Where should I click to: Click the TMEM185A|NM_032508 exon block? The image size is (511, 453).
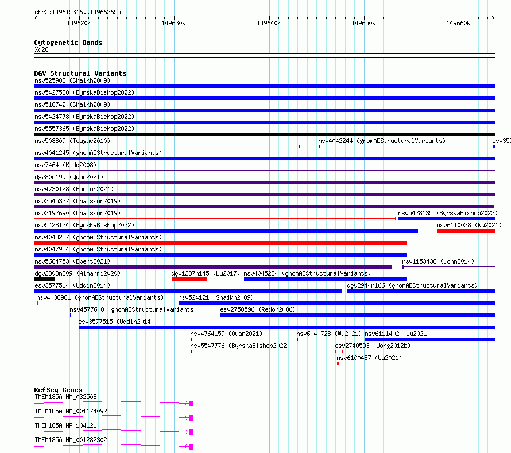click(191, 404)
